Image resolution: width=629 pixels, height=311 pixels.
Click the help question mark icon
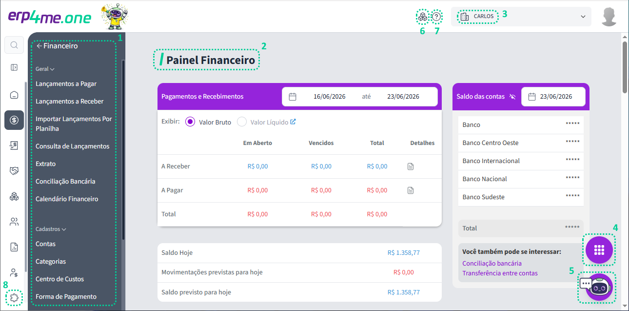click(x=437, y=17)
